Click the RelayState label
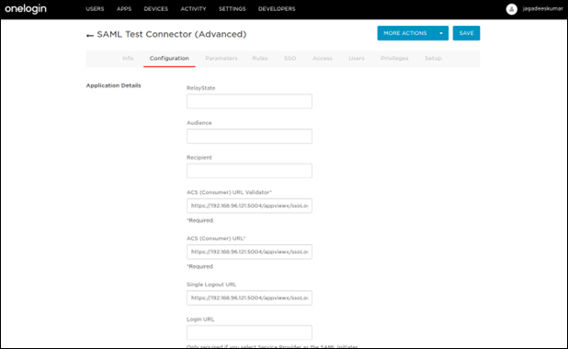Viewport: 568px width, 349px height. tap(200, 88)
